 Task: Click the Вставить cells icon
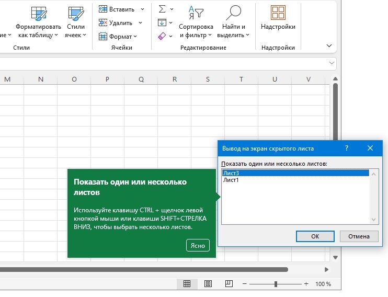coord(102,9)
